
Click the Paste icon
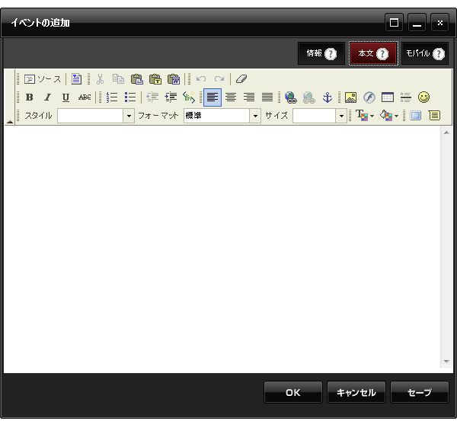(x=136, y=79)
